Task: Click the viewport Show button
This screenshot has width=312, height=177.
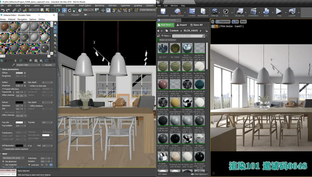Action: (x=243, y=21)
